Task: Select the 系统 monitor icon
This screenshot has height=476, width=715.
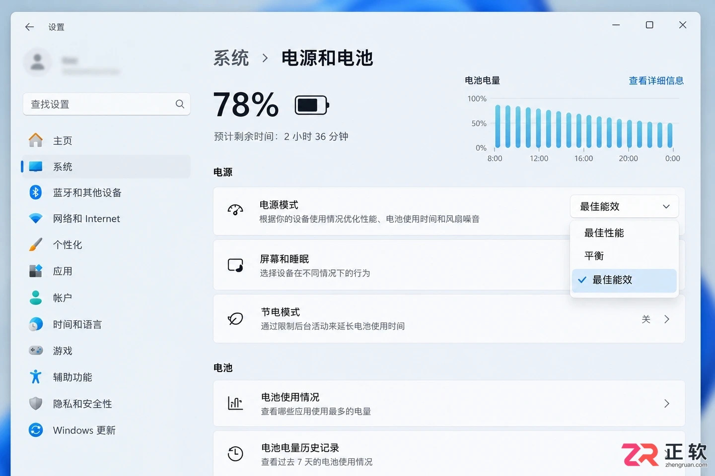Action: coord(36,167)
